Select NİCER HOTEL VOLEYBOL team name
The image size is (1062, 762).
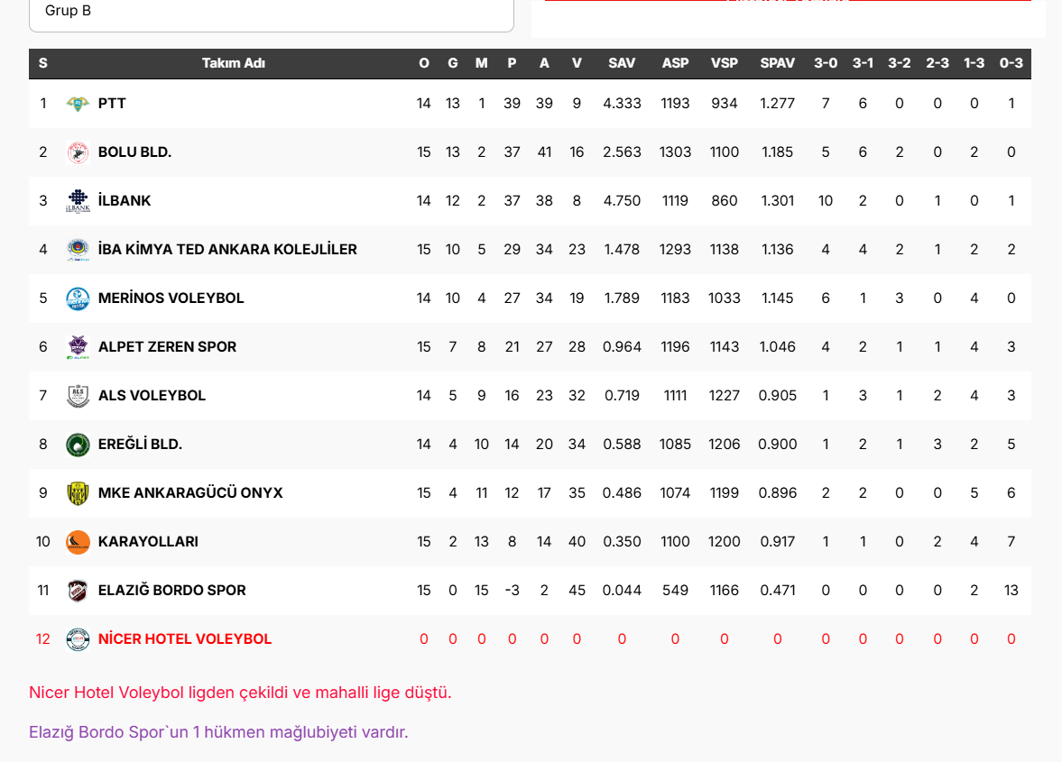[x=185, y=639]
